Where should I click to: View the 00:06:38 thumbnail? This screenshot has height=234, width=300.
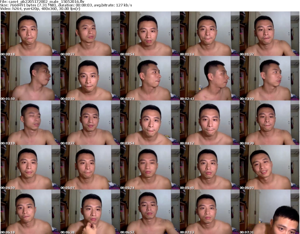coord(90,212)
